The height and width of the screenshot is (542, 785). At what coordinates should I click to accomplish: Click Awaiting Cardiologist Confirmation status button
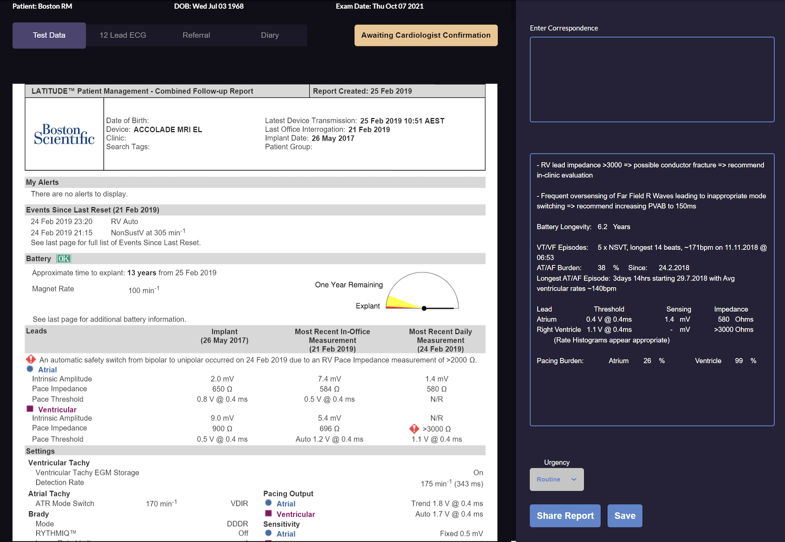tap(426, 35)
